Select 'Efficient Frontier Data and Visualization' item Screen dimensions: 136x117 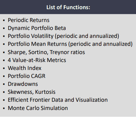coord(58,100)
